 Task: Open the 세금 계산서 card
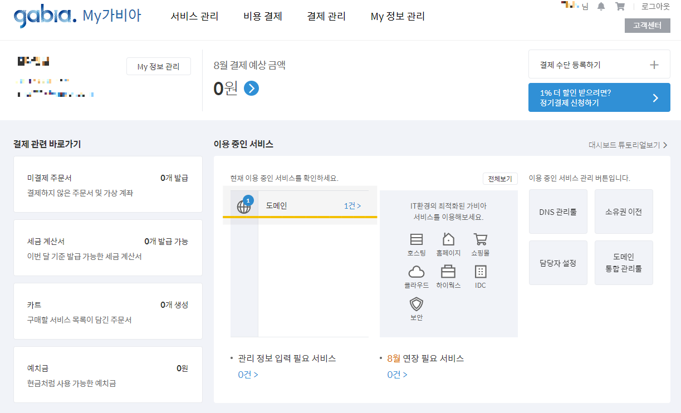coord(108,248)
